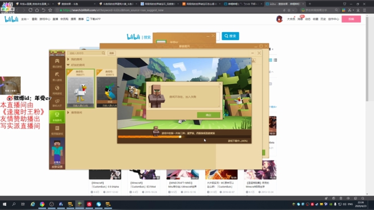Open the multiplayer lobby sidebar icon
The image size is (374, 210).
tap(57, 103)
